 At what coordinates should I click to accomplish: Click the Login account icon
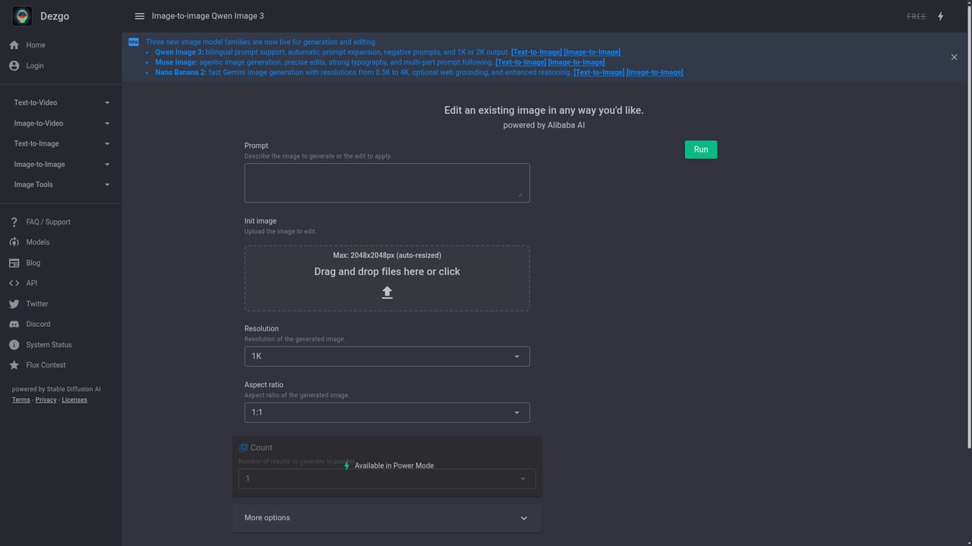(14, 66)
